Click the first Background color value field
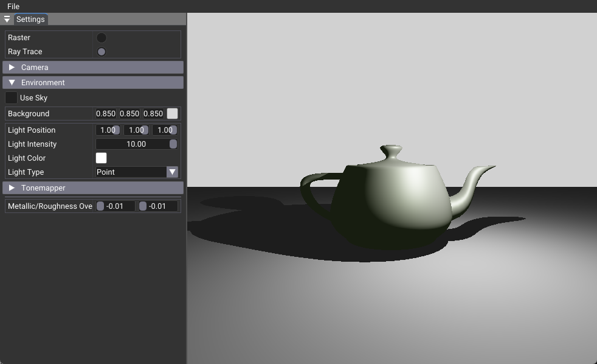The image size is (597, 364). coord(106,114)
